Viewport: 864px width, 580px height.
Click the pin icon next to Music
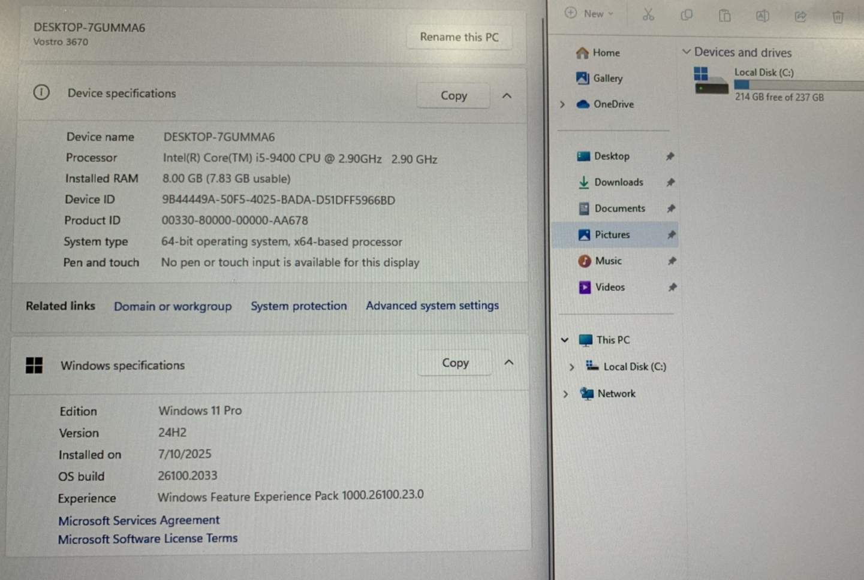point(672,261)
